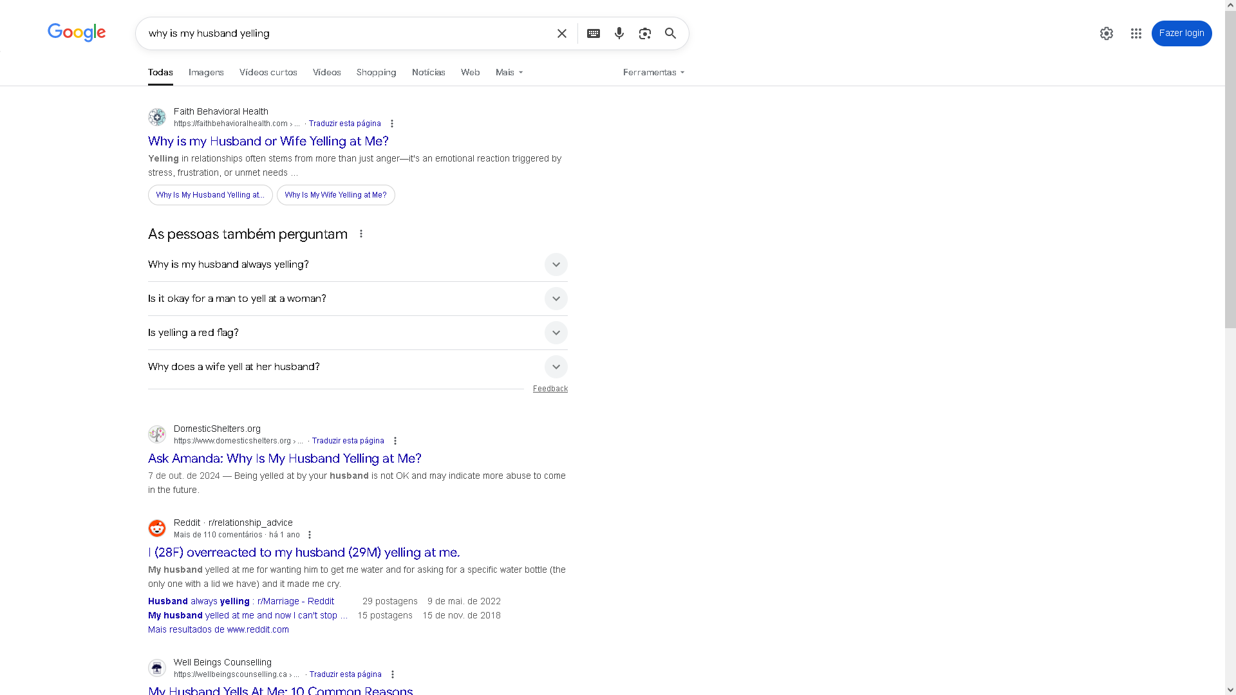Click 'Reddit · r/relationship_advice' source text

(x=233, y=523)
